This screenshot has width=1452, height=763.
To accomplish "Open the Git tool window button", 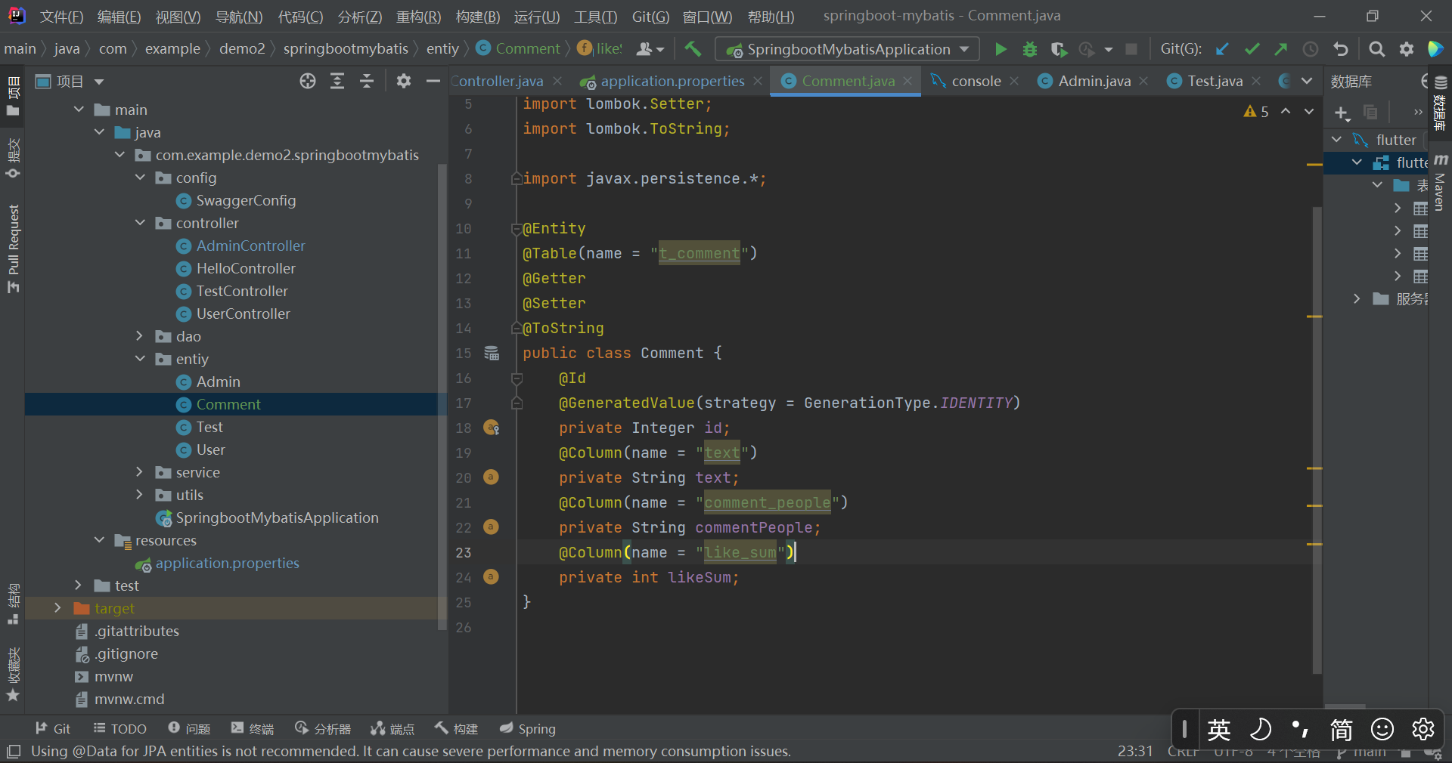I will (53, 729).
